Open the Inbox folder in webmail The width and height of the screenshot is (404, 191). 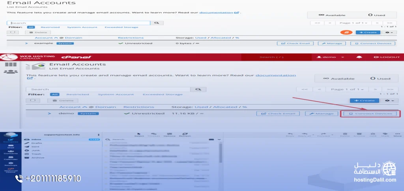pos(62,139)
